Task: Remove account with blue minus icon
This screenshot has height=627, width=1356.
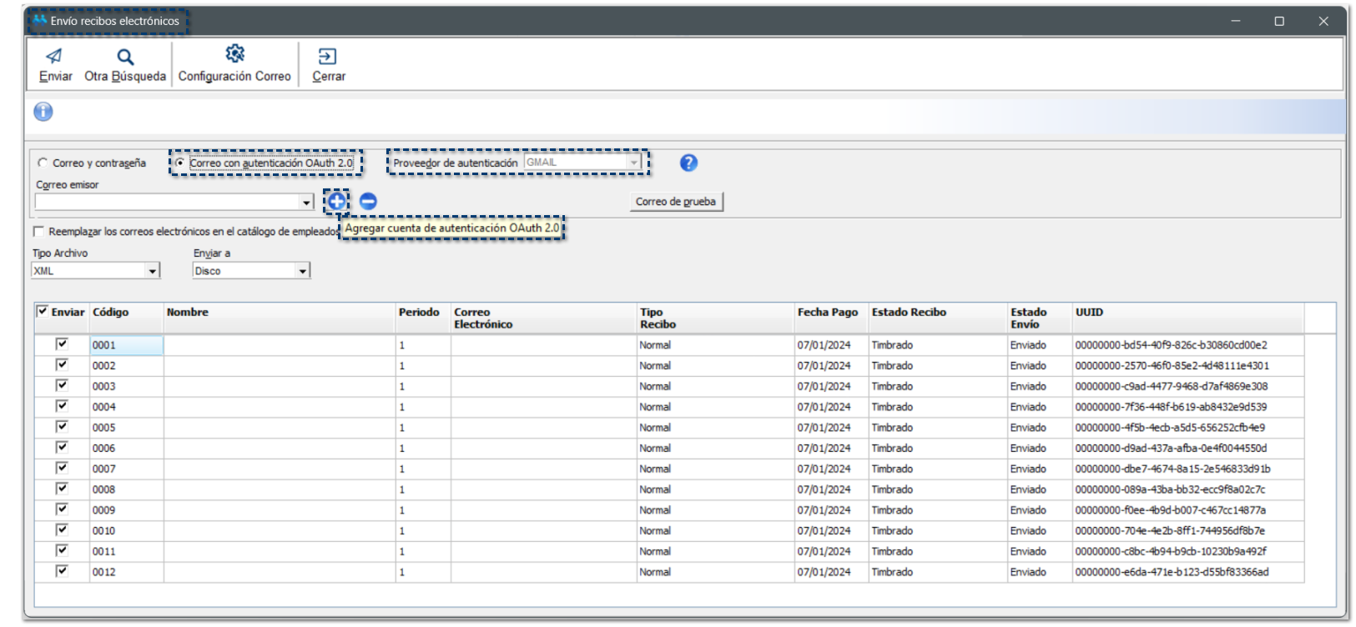Action: click(368, 201)
